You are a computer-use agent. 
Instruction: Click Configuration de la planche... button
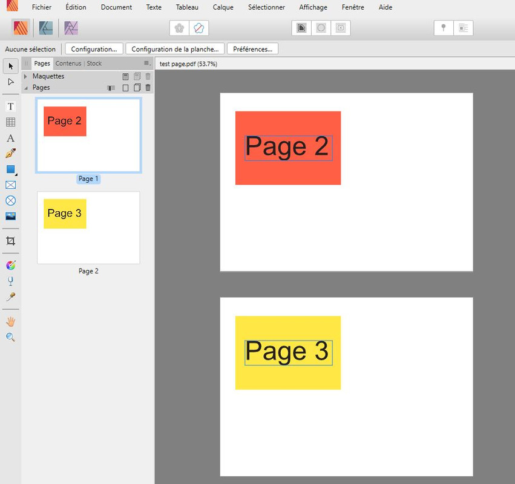tap(175, 49)
